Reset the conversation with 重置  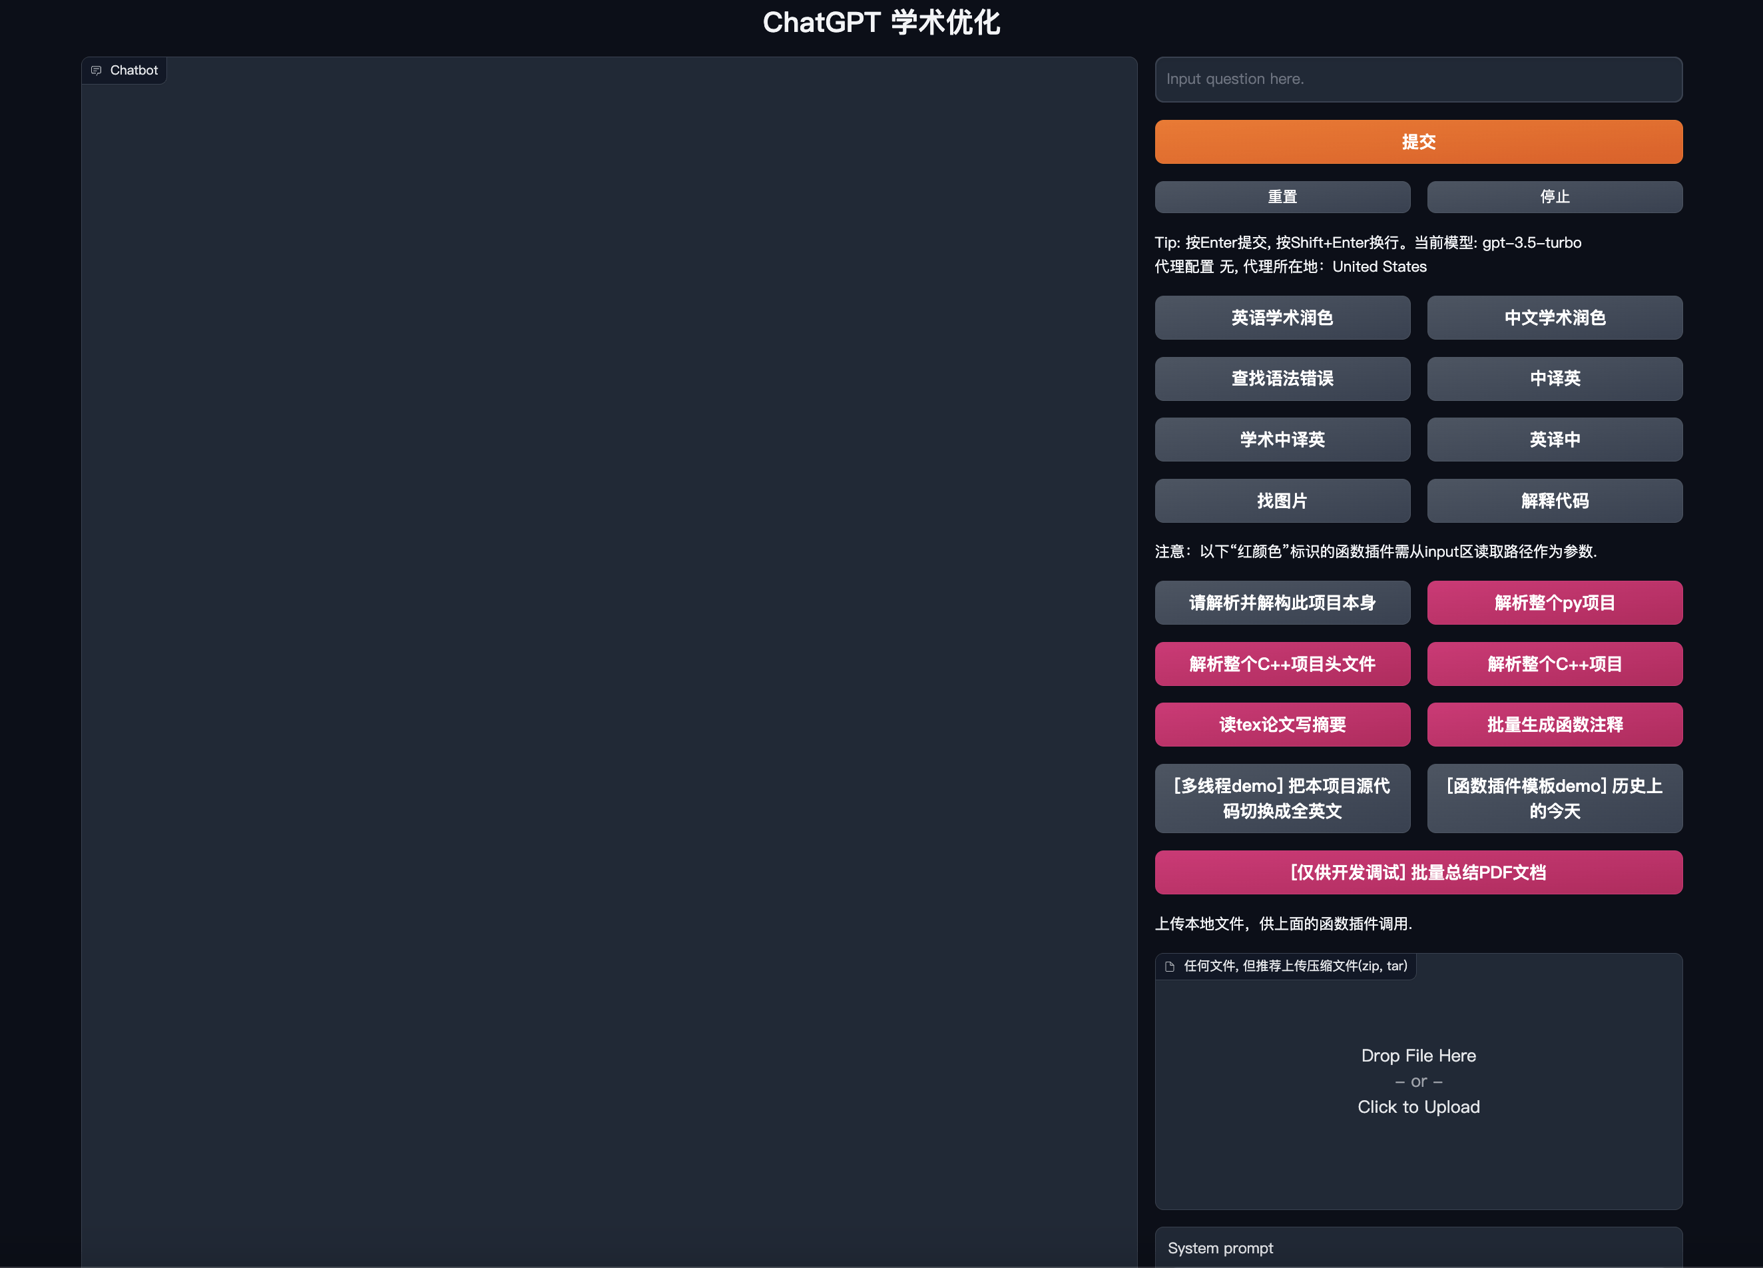pos(1282,196)
